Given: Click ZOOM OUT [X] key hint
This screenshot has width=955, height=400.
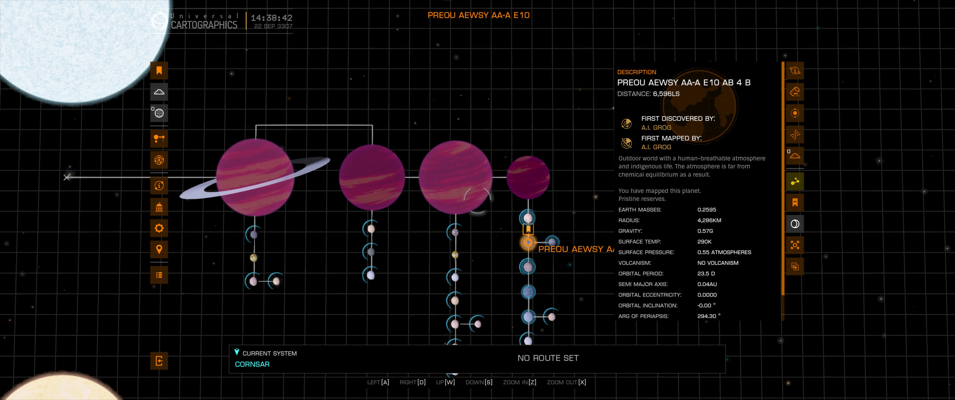Looking at the screenshot, I should click(x=566, y=382).
